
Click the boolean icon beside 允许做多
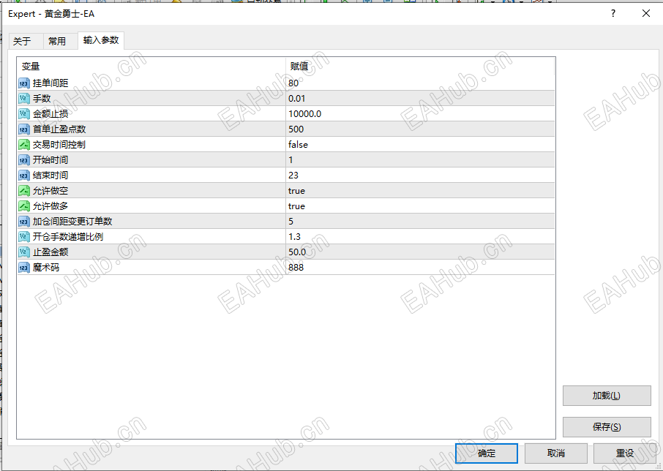[x=23, y=206]
